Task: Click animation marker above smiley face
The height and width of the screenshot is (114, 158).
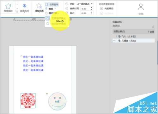Action: [x=47, y=94]
